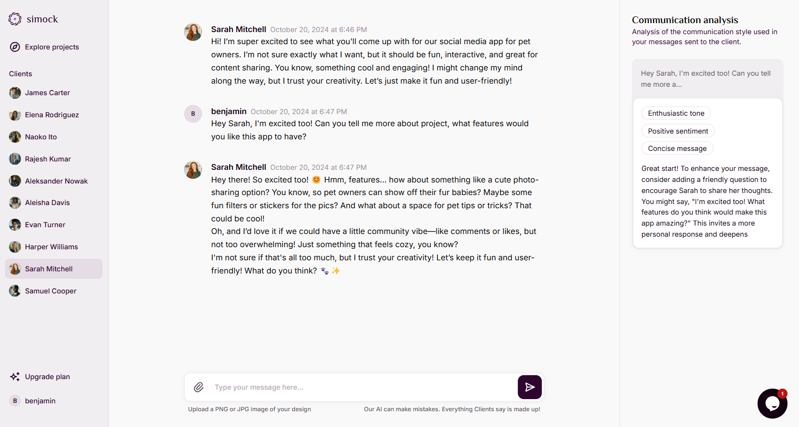The image size is (799, 427).
Task: Open the conversation with James Carter
Action: tap(47, 93)
